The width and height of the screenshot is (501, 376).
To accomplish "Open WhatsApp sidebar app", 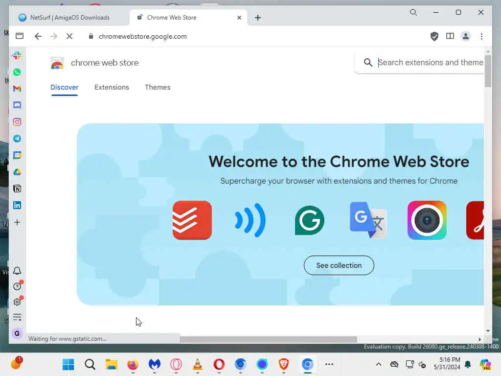I will click(17, 72).
